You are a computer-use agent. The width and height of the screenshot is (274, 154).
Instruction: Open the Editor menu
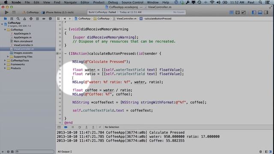85,2
